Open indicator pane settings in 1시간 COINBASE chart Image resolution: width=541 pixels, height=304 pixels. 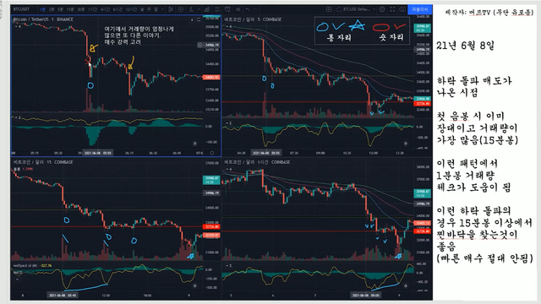[406, 285]
